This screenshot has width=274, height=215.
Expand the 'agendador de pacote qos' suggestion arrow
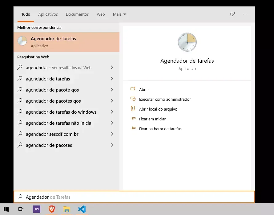[x=112, y=90]
